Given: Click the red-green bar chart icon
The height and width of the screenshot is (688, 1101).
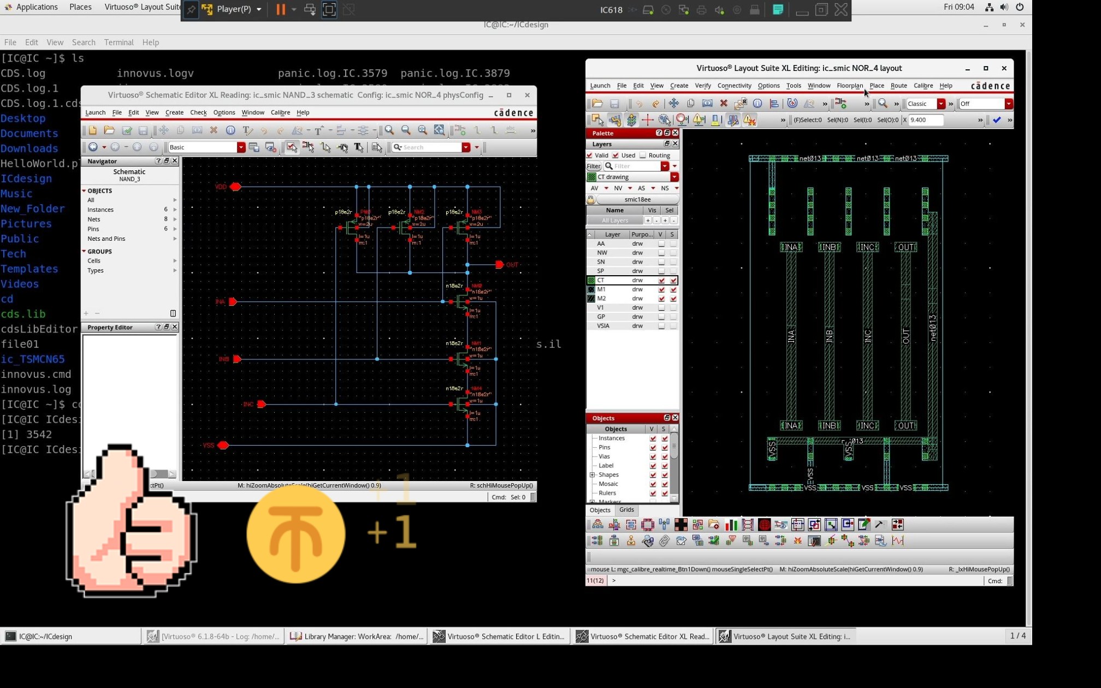Looking at the screenshot, I should (x=731, y=525).
